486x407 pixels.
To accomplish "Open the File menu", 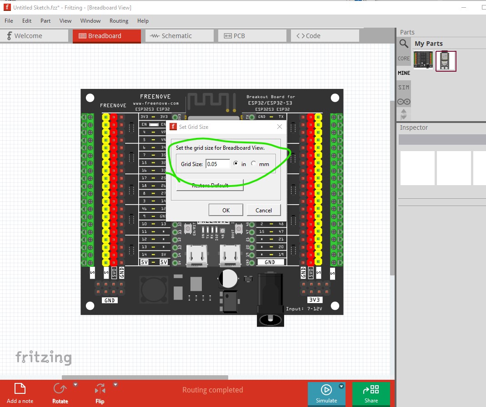I will pos(9,21).
